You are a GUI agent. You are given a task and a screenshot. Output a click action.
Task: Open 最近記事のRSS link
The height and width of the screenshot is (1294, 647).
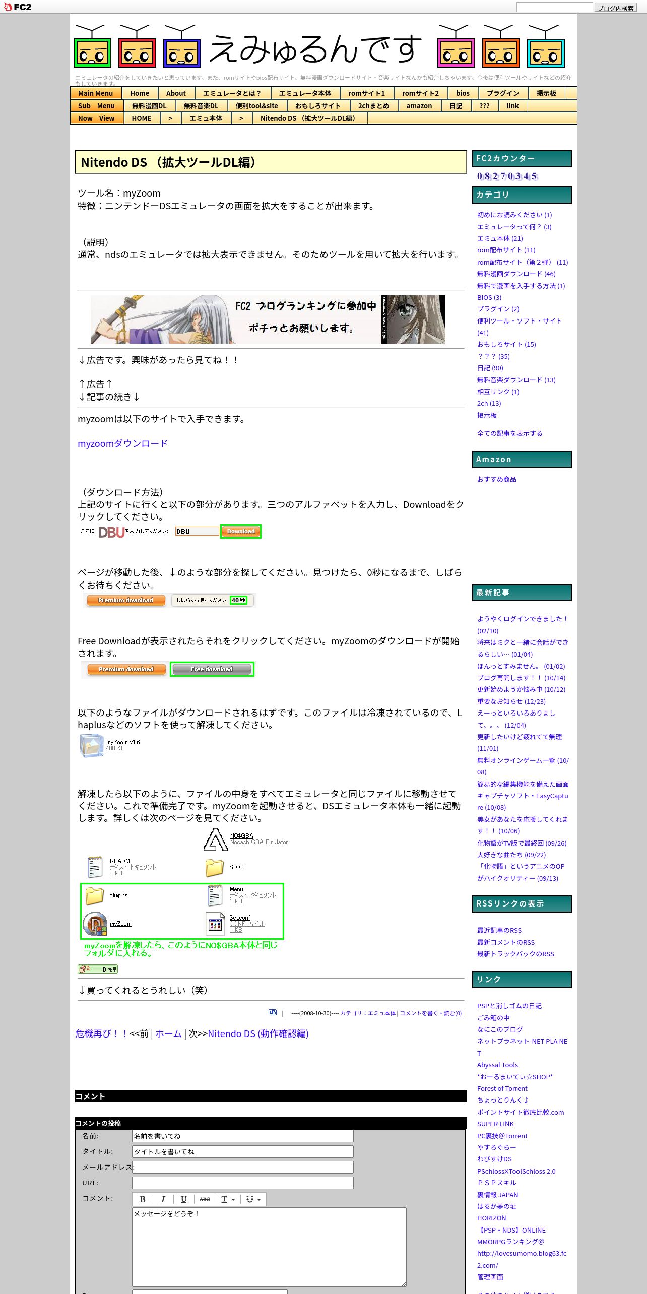coord(499,930)
